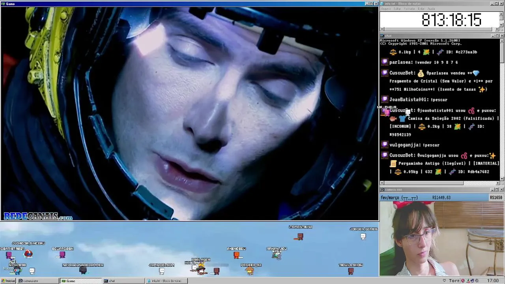Screen dimensions: 505x284
Task: Click the 813:18:15 timer text in notepad
Action: click(x=451, y=20)
